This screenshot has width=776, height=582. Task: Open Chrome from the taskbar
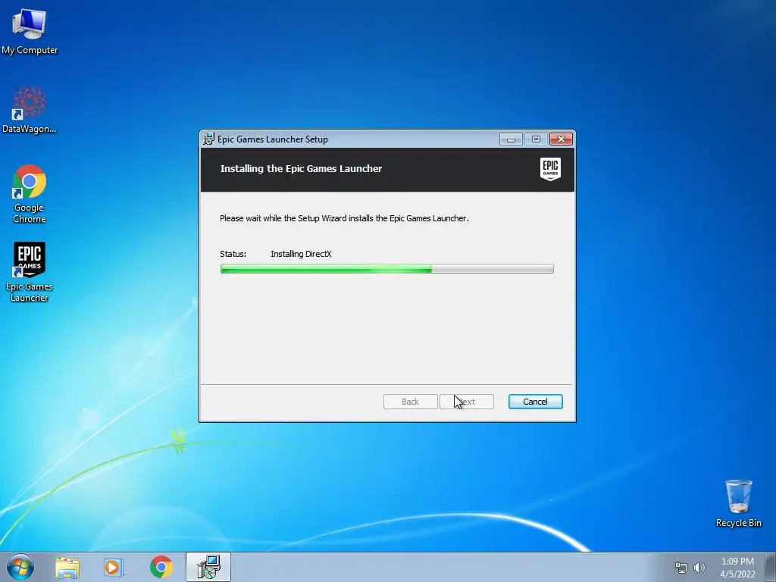[x=161, y=567]
